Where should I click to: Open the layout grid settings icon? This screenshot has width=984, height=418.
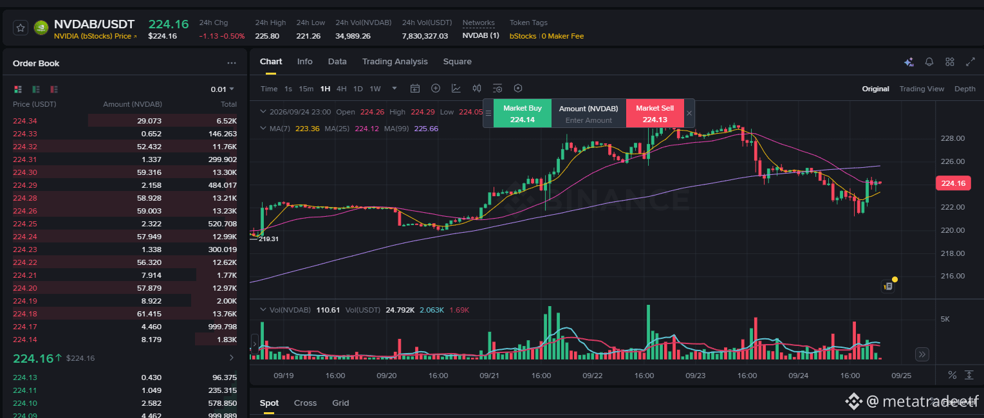pyautogui.click(x=950, y=62)
